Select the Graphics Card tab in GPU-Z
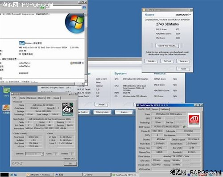This screenshot has width=223, height=177. [144, 109]
